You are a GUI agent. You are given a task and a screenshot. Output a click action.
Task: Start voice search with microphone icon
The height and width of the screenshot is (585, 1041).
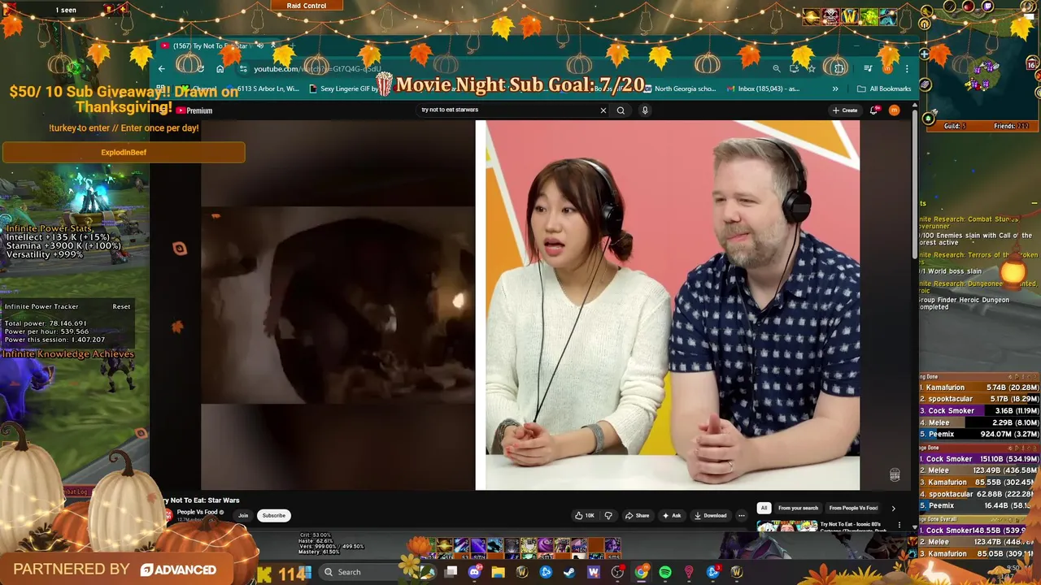tap(645, 110)
